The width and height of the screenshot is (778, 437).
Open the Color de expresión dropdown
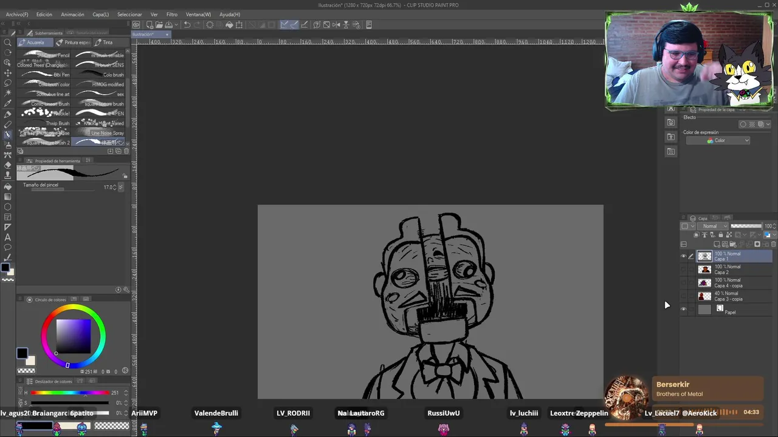[x=718, y=140]
